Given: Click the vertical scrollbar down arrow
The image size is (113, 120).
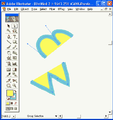Looking at the screenshot, I should tap(110, 112).
